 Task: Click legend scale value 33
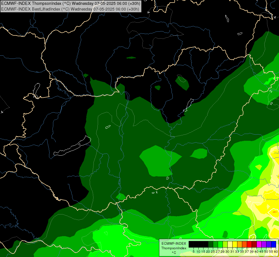coord(237,252)
